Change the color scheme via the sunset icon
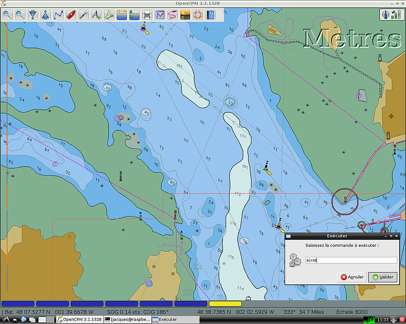The height and width of the screenshot is (324, 406). point(185,15)
